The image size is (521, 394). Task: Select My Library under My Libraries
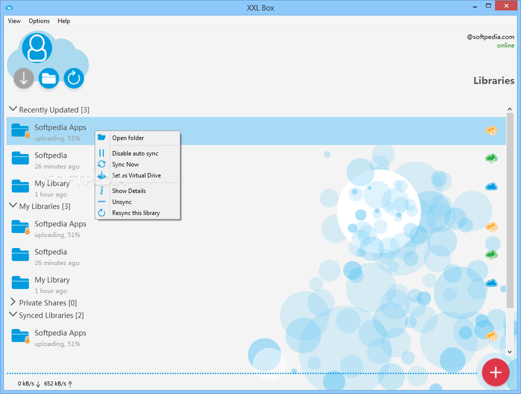256,283
